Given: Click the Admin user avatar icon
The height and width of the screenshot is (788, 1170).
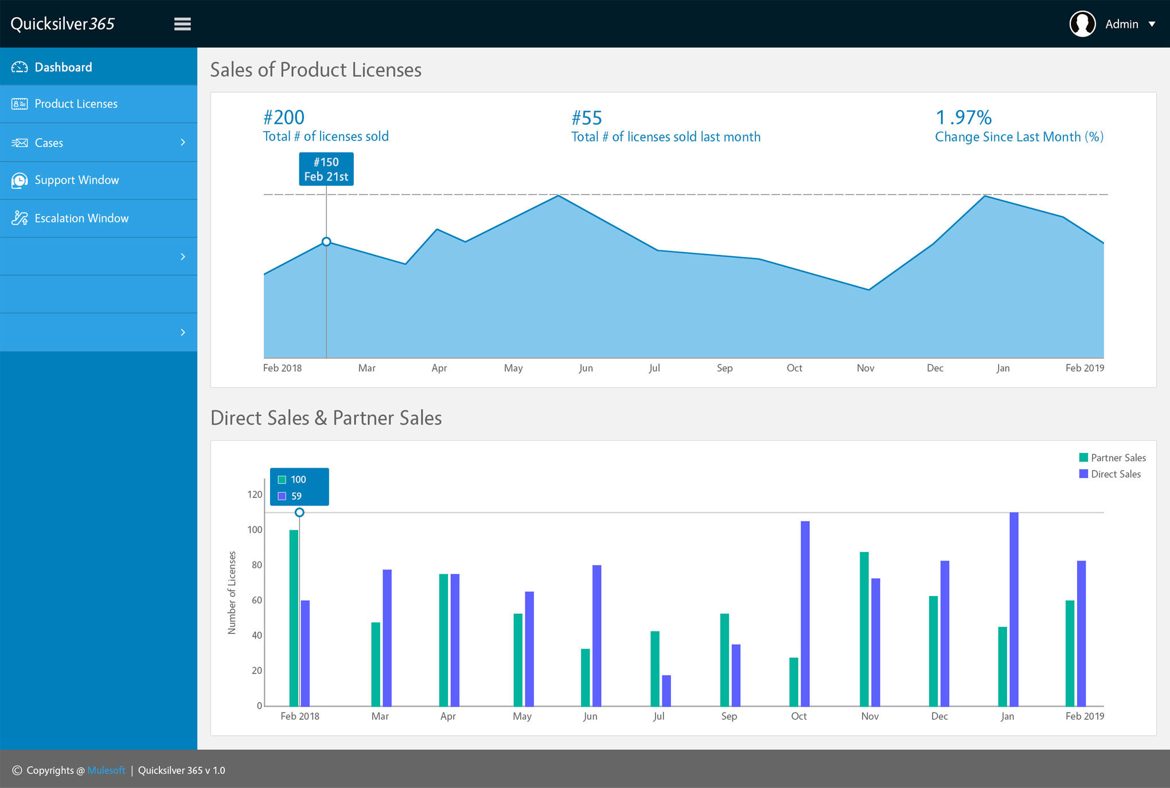Looking at the screenshot, I should (x=1082, y=24).
